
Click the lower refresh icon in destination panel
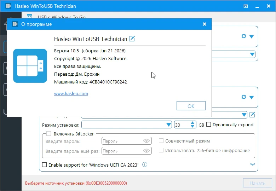tap(243, 97)
